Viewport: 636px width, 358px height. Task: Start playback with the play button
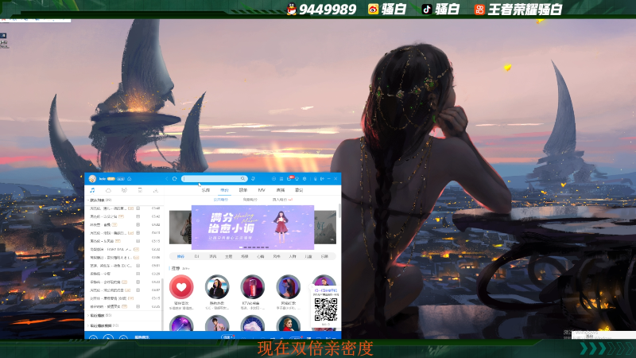(x=108, y=337)
